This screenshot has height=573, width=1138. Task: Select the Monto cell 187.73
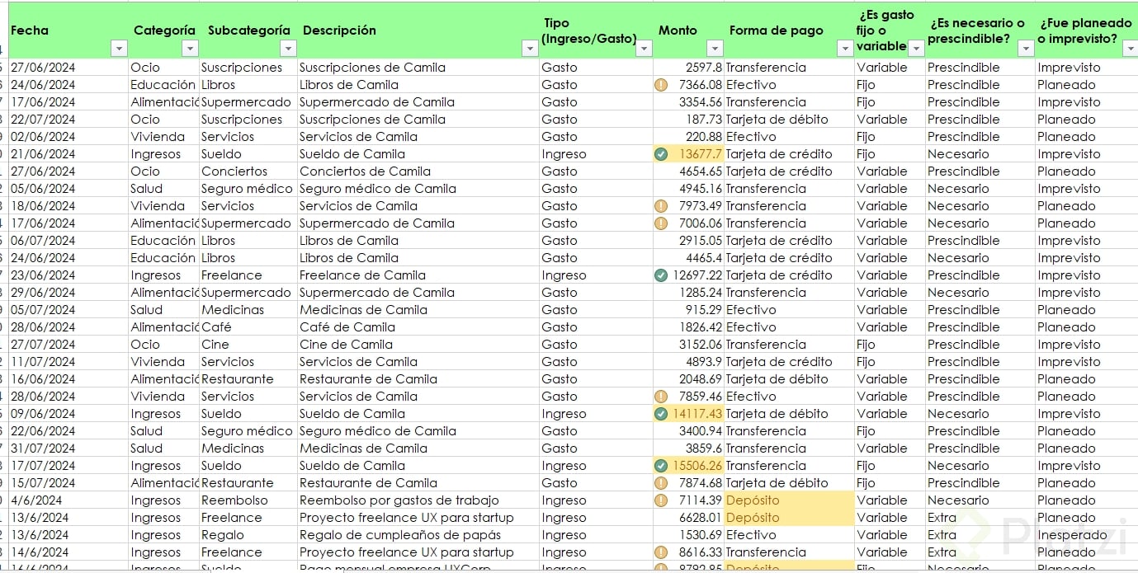click(688, 120)
